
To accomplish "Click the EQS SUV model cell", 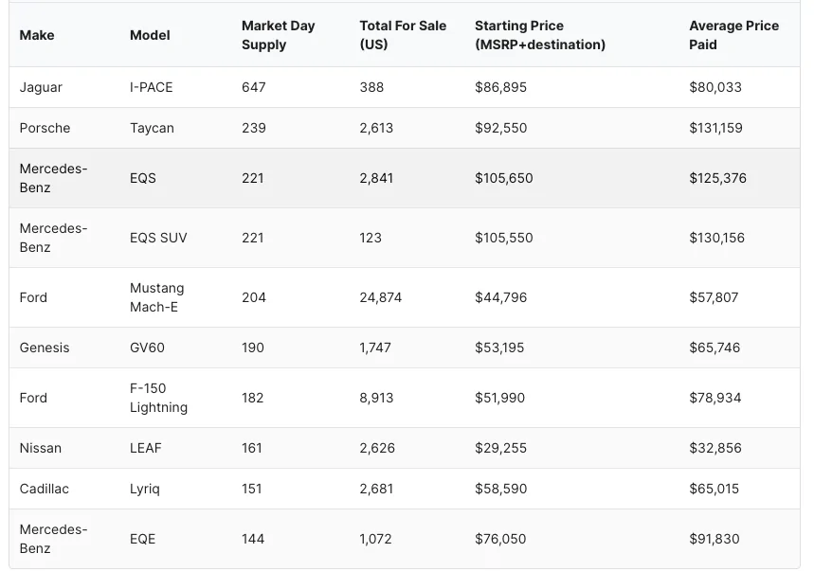I will point(158,238).
